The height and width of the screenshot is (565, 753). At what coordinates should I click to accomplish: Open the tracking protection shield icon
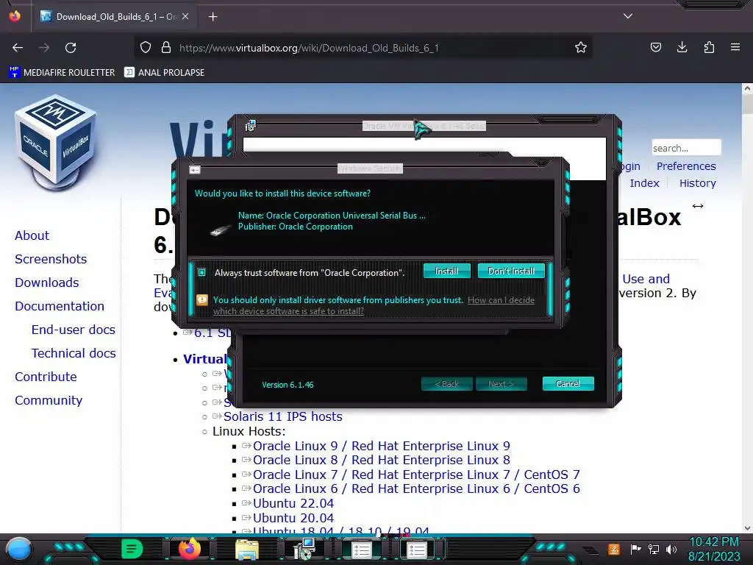point(146,48)
